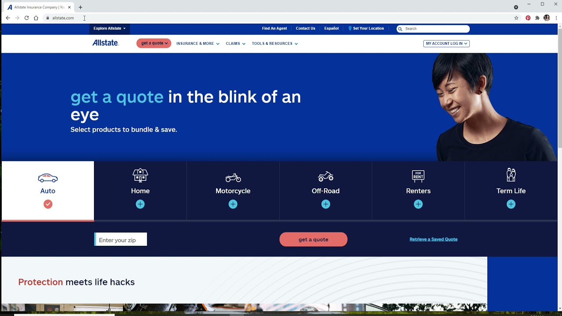The image size is (562, 316).
Task: Expand the Claims menu
Action: coord(235,43)
